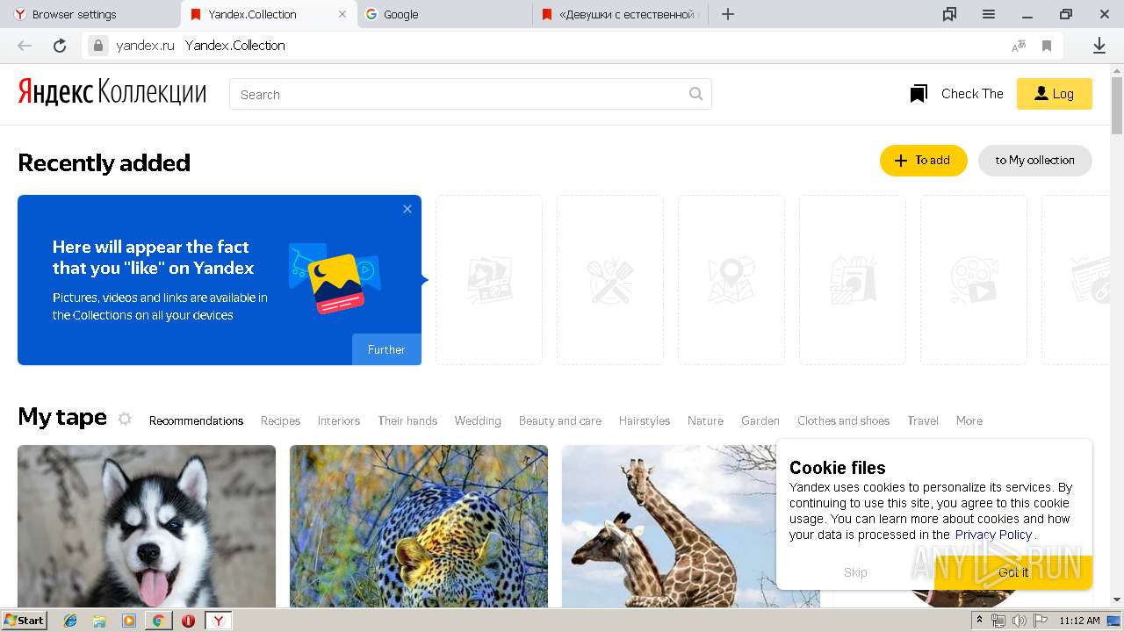Open Windows Explorer folder in taskbar

pyautogui.click(x=99, y=621)
